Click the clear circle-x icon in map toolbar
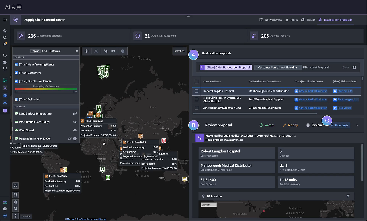The image size is (367, 221). (x=123, y=51)
